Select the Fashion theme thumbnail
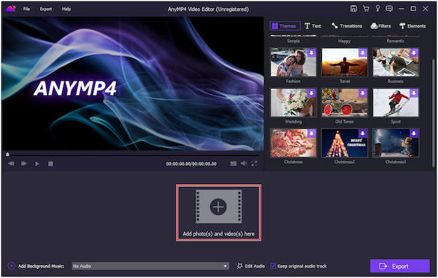 pos(293,63)
